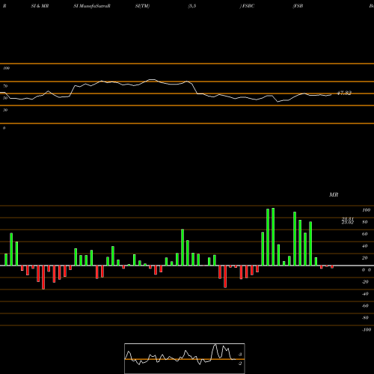Click the mini overview chart thumbnail
The width and height of the screenshot is (374, 374).
click(185, 358)
